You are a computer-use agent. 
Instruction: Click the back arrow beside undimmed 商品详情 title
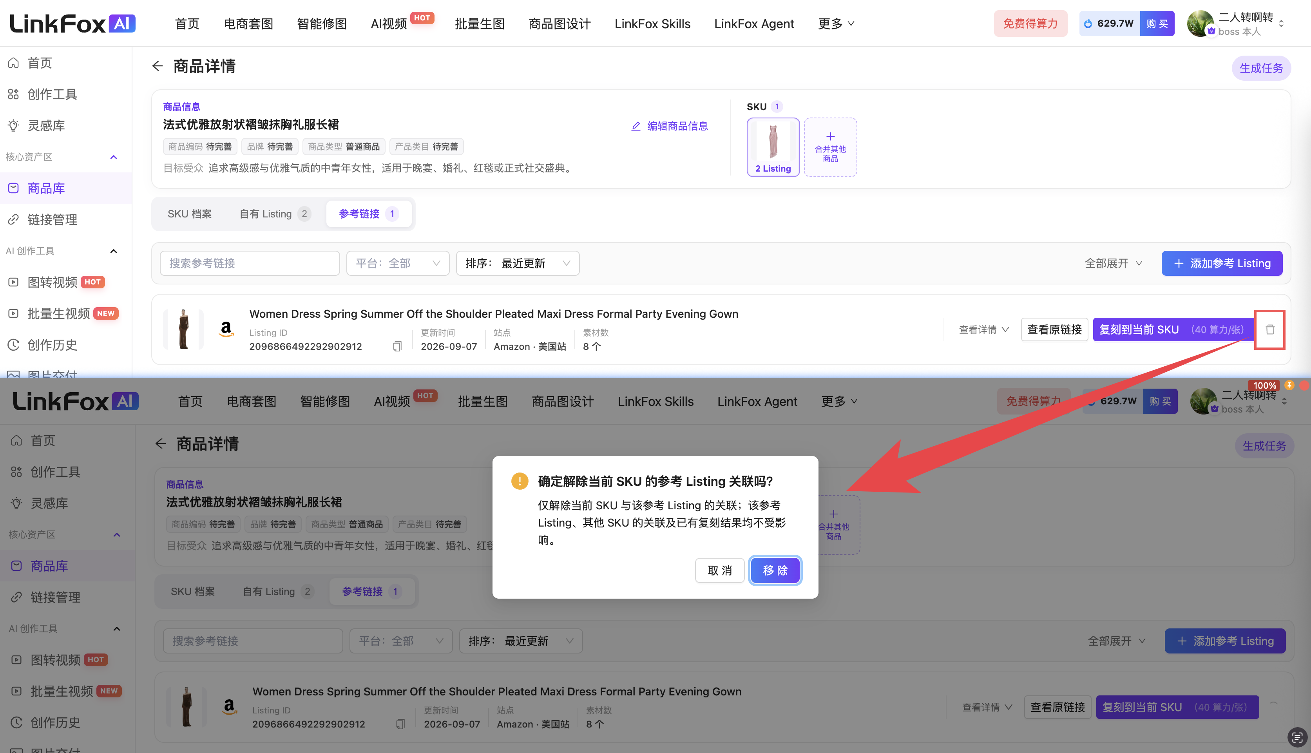pos(157,66)
